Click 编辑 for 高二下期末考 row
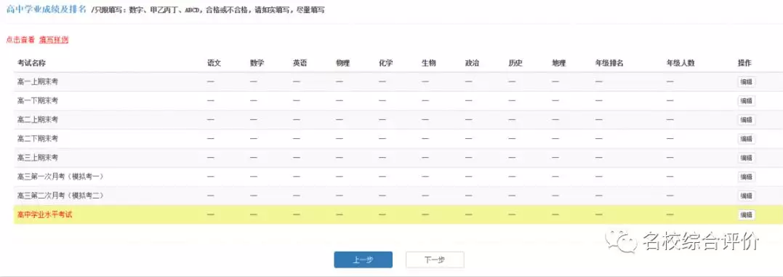Screen dimensions: 783x277 (x=746, y=139)
